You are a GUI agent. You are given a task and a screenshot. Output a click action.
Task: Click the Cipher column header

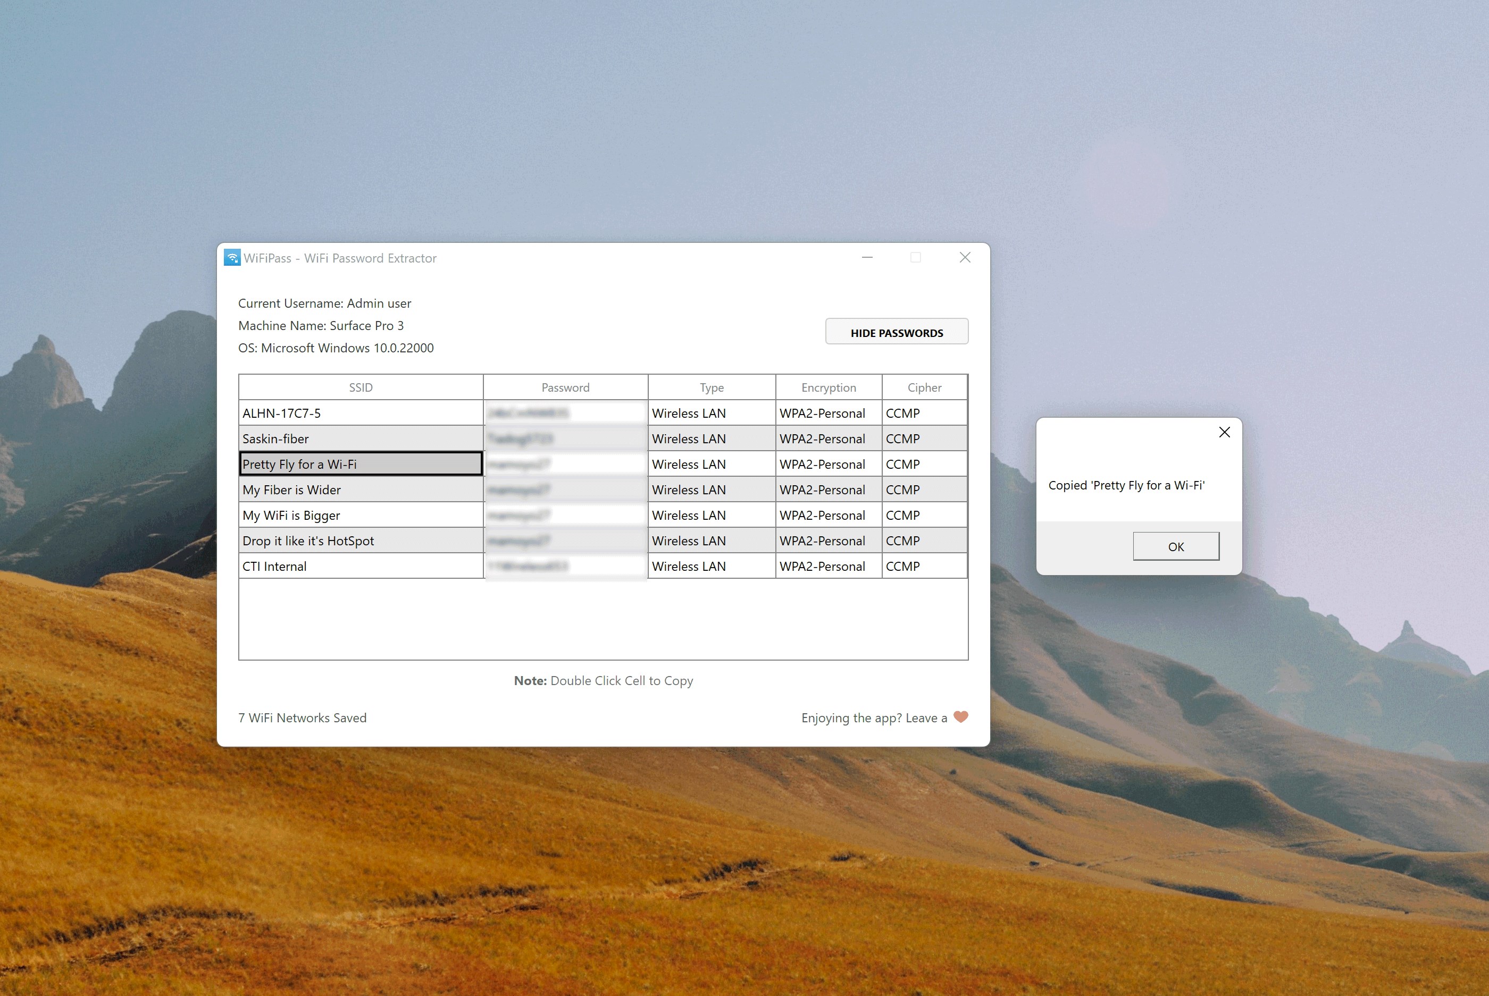pos(924,387)
